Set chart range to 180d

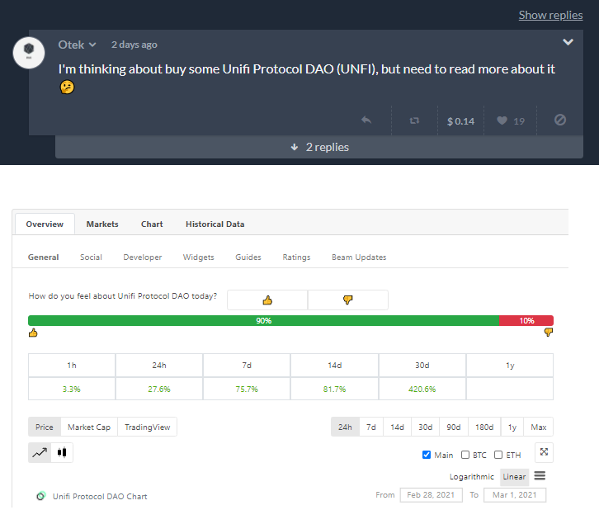click(x=484, y=427)
